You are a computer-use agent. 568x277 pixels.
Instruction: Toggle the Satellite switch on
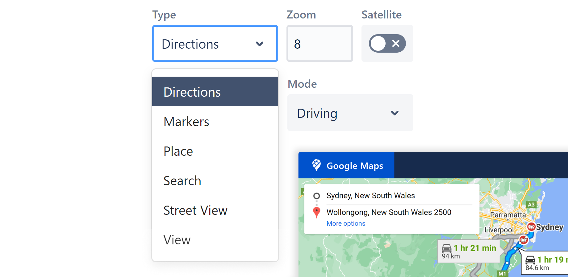(x=387, y=43)
